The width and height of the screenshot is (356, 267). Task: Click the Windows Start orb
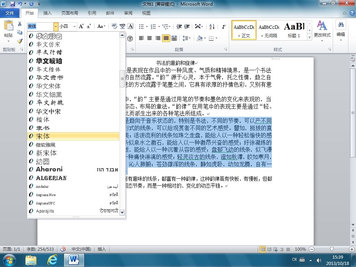[x=9, y=260]
